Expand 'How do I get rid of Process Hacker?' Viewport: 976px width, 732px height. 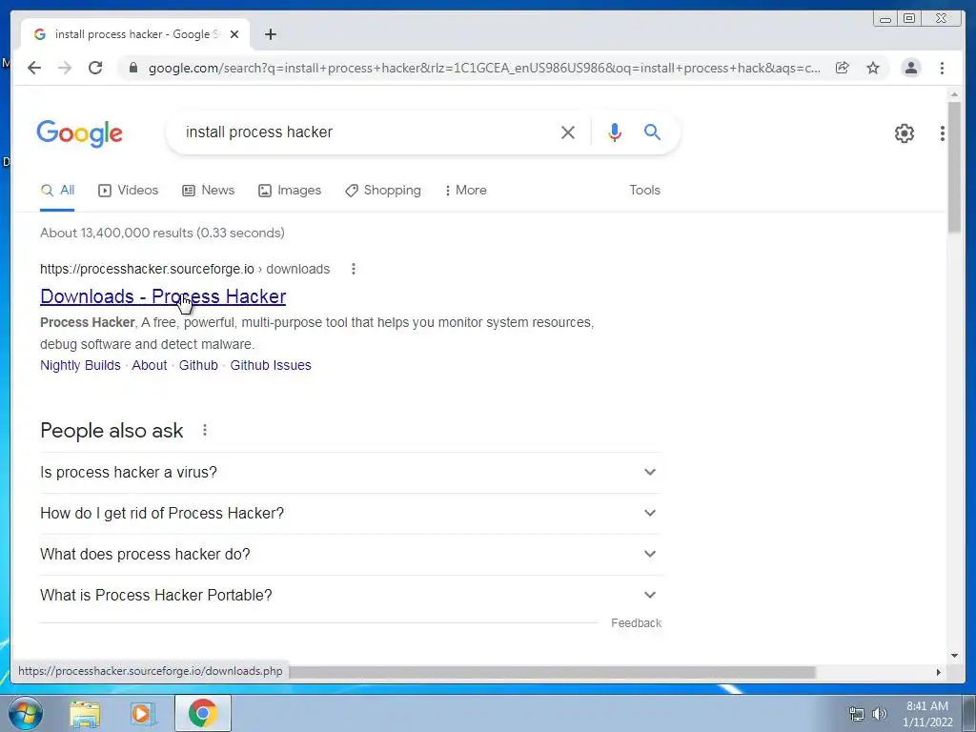[351, 514]
